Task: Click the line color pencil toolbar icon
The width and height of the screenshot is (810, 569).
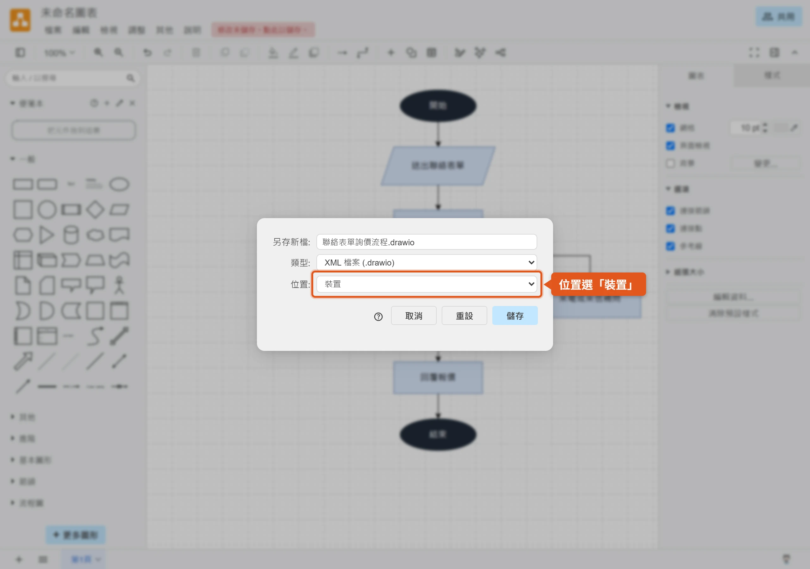Action: (294, 52)
